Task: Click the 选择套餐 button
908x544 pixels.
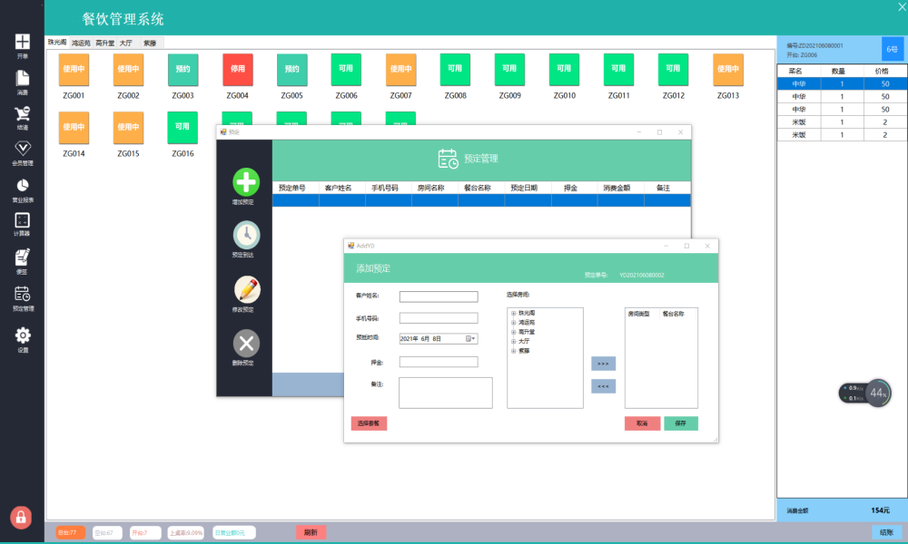Action: click(369, 423)
